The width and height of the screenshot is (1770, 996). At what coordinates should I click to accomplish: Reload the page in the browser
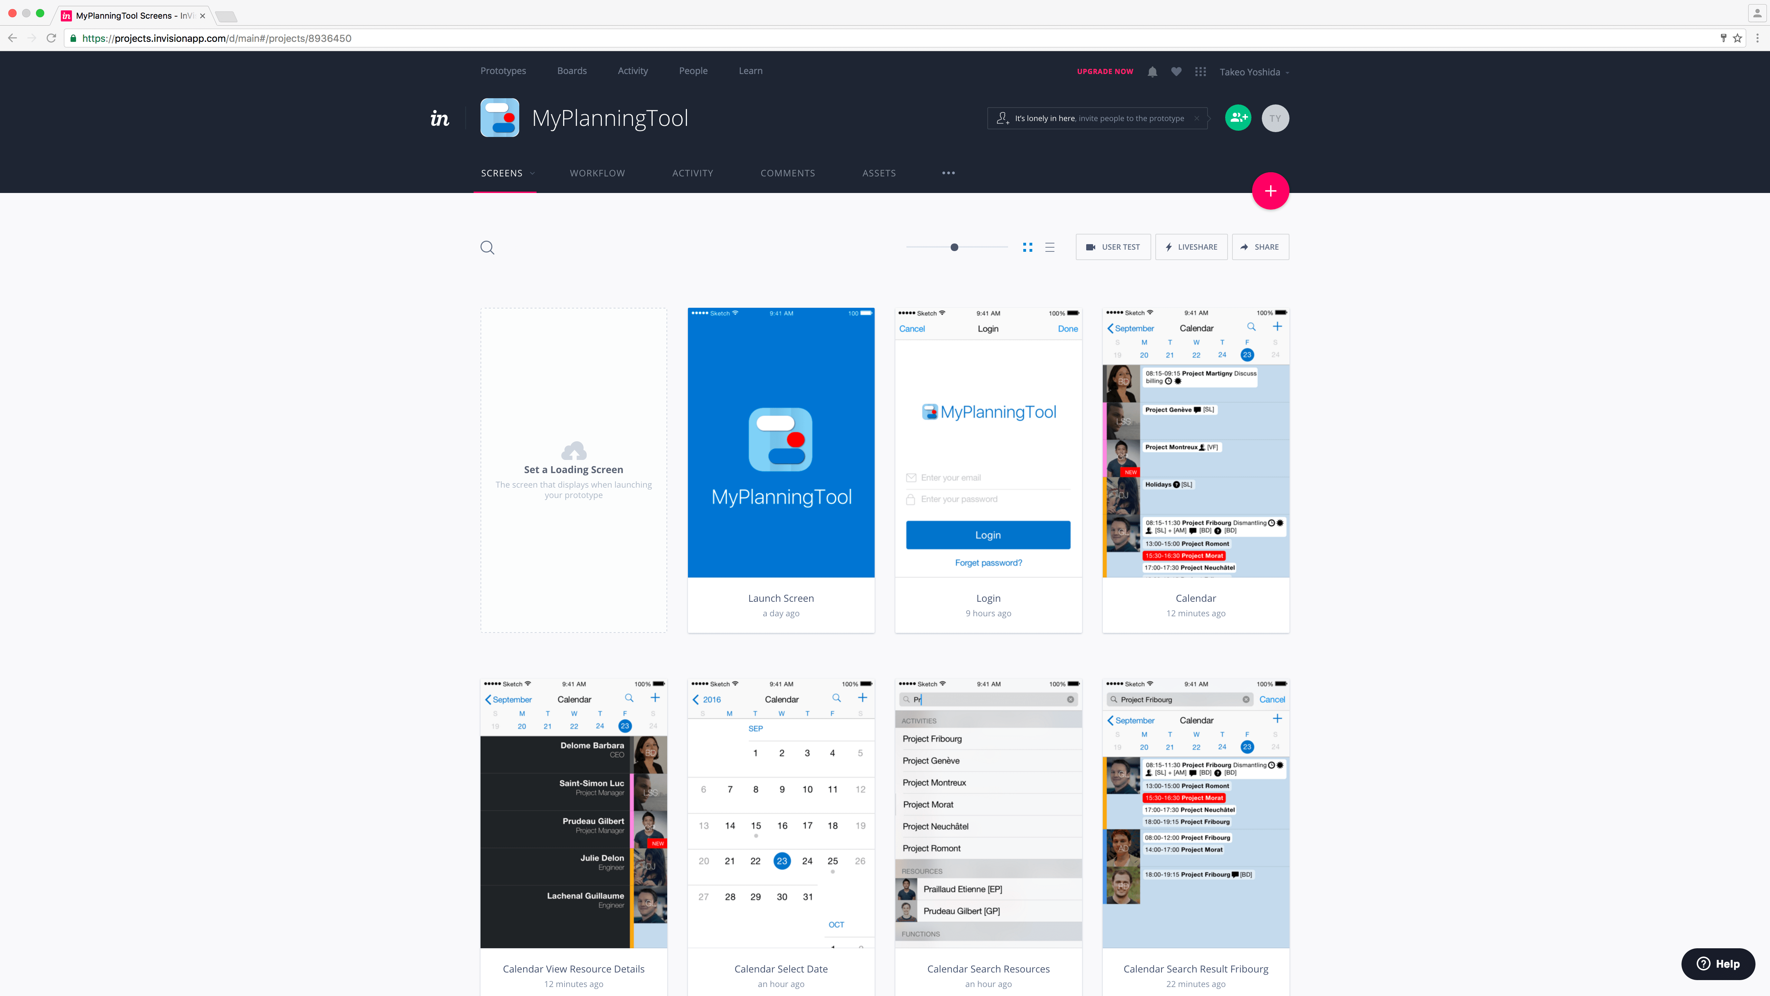[x=51, y=38]
